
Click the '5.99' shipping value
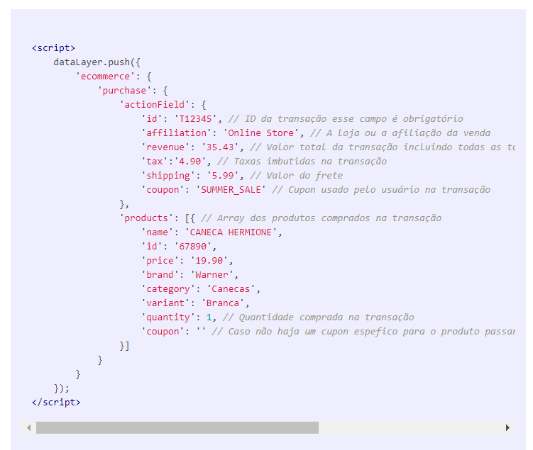[x=223, y=176]
